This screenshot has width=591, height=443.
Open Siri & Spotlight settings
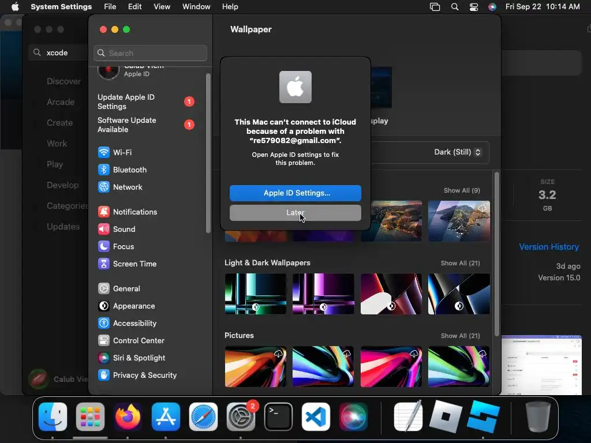click(x=132, y=358)
